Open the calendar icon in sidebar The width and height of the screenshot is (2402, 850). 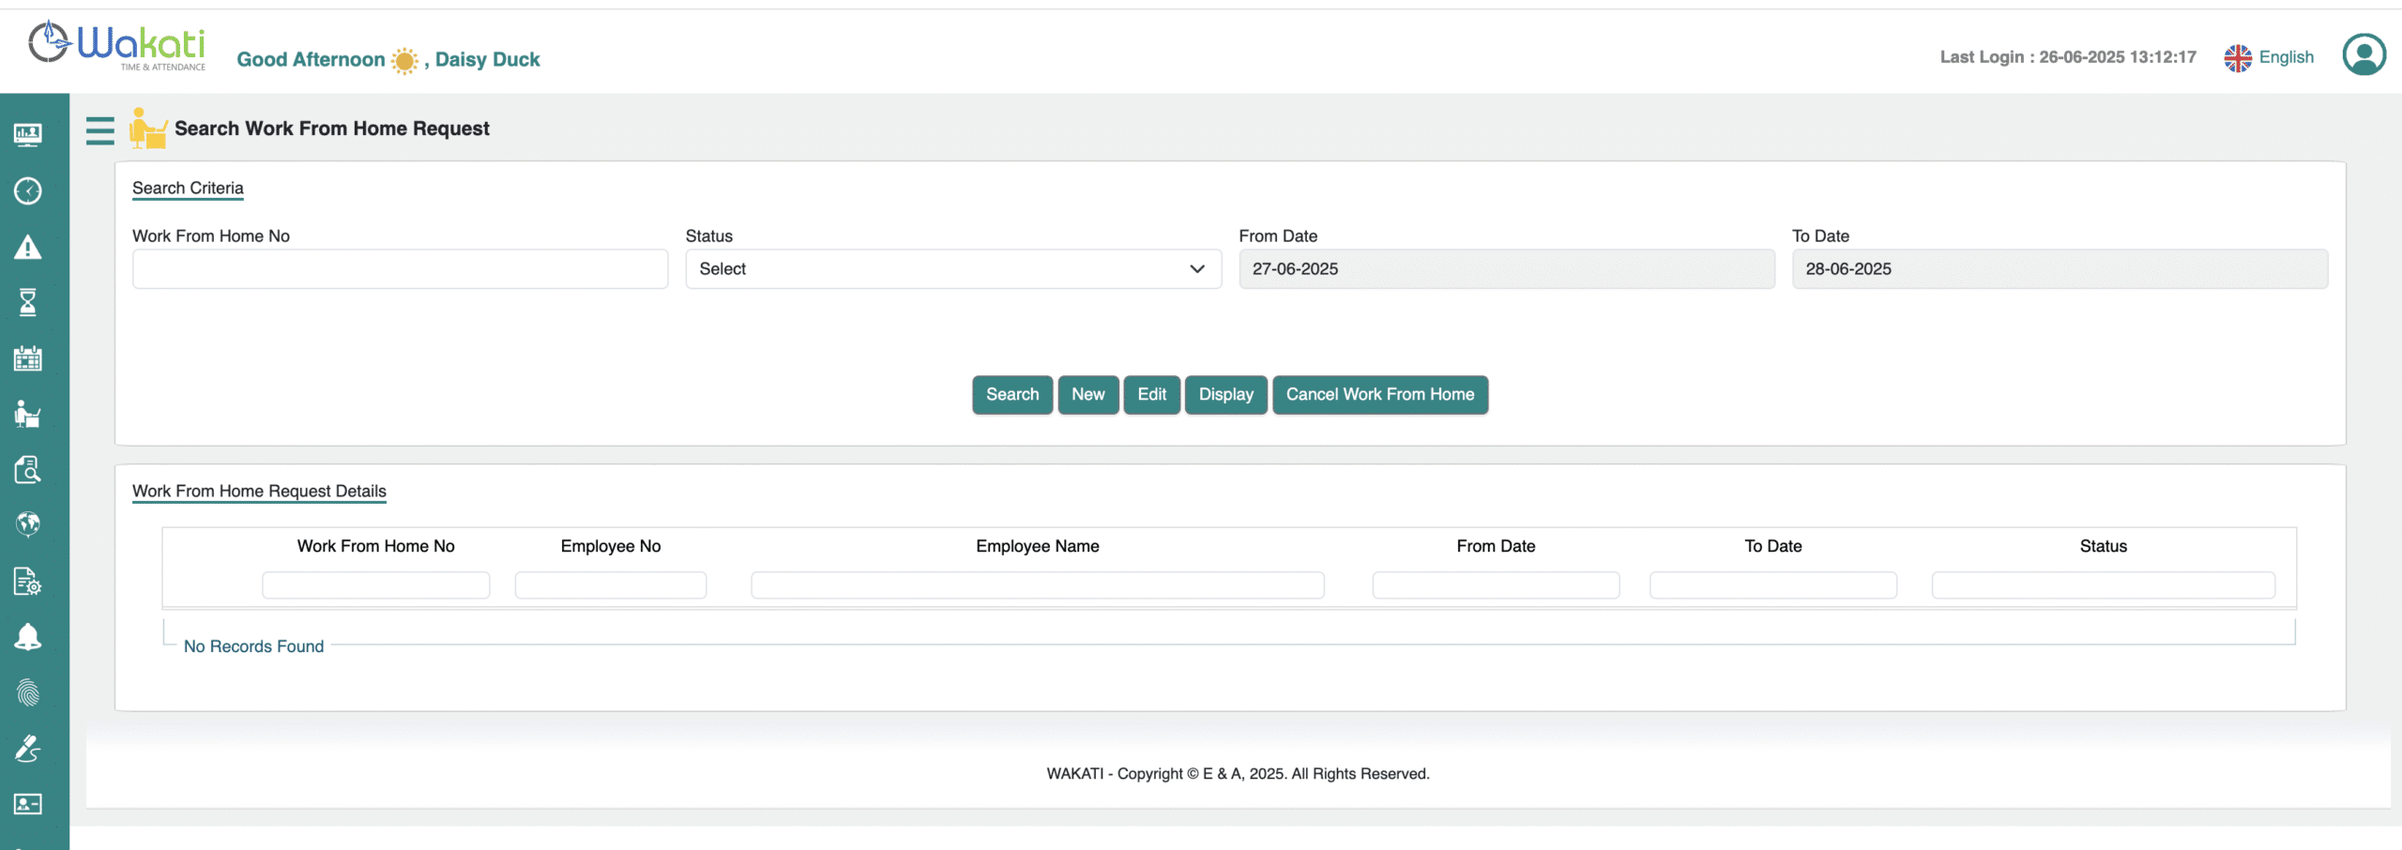tap(28, 358)
